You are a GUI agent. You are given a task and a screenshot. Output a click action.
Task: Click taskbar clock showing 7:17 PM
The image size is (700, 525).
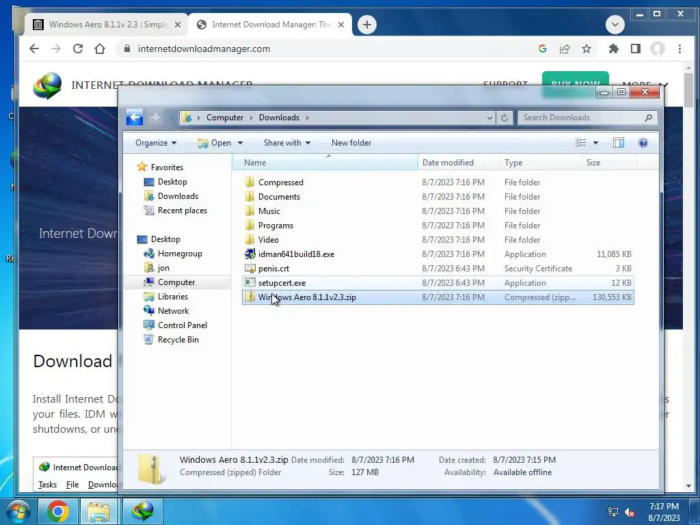[664, 512]
